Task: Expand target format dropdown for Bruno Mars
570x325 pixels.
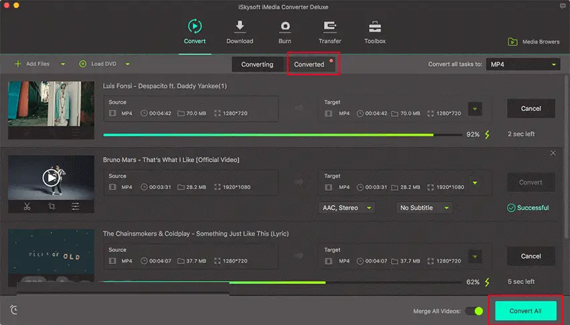Action: pos(475,183)
